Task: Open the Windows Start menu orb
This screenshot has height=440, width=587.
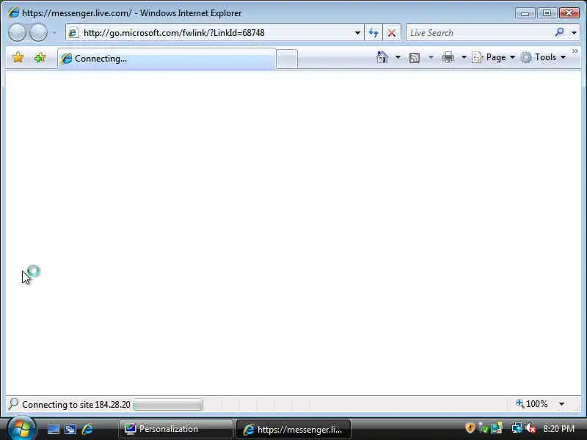Action: (21, 428)
